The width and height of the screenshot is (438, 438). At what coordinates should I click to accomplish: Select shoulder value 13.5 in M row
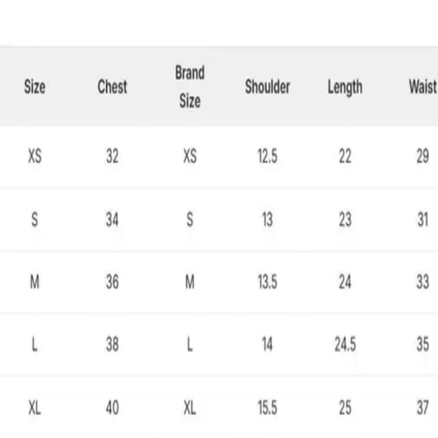click(268, 282)
